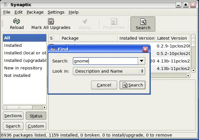Click version 0.2.9-1pclos cell

(x=173, y=46)
